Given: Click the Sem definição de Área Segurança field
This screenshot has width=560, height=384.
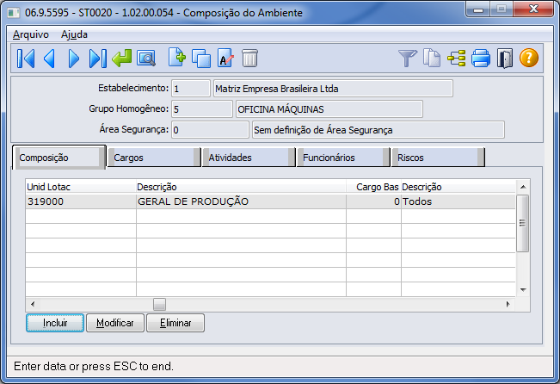Looking at the screenshot, I should click(x=378, y=130).
